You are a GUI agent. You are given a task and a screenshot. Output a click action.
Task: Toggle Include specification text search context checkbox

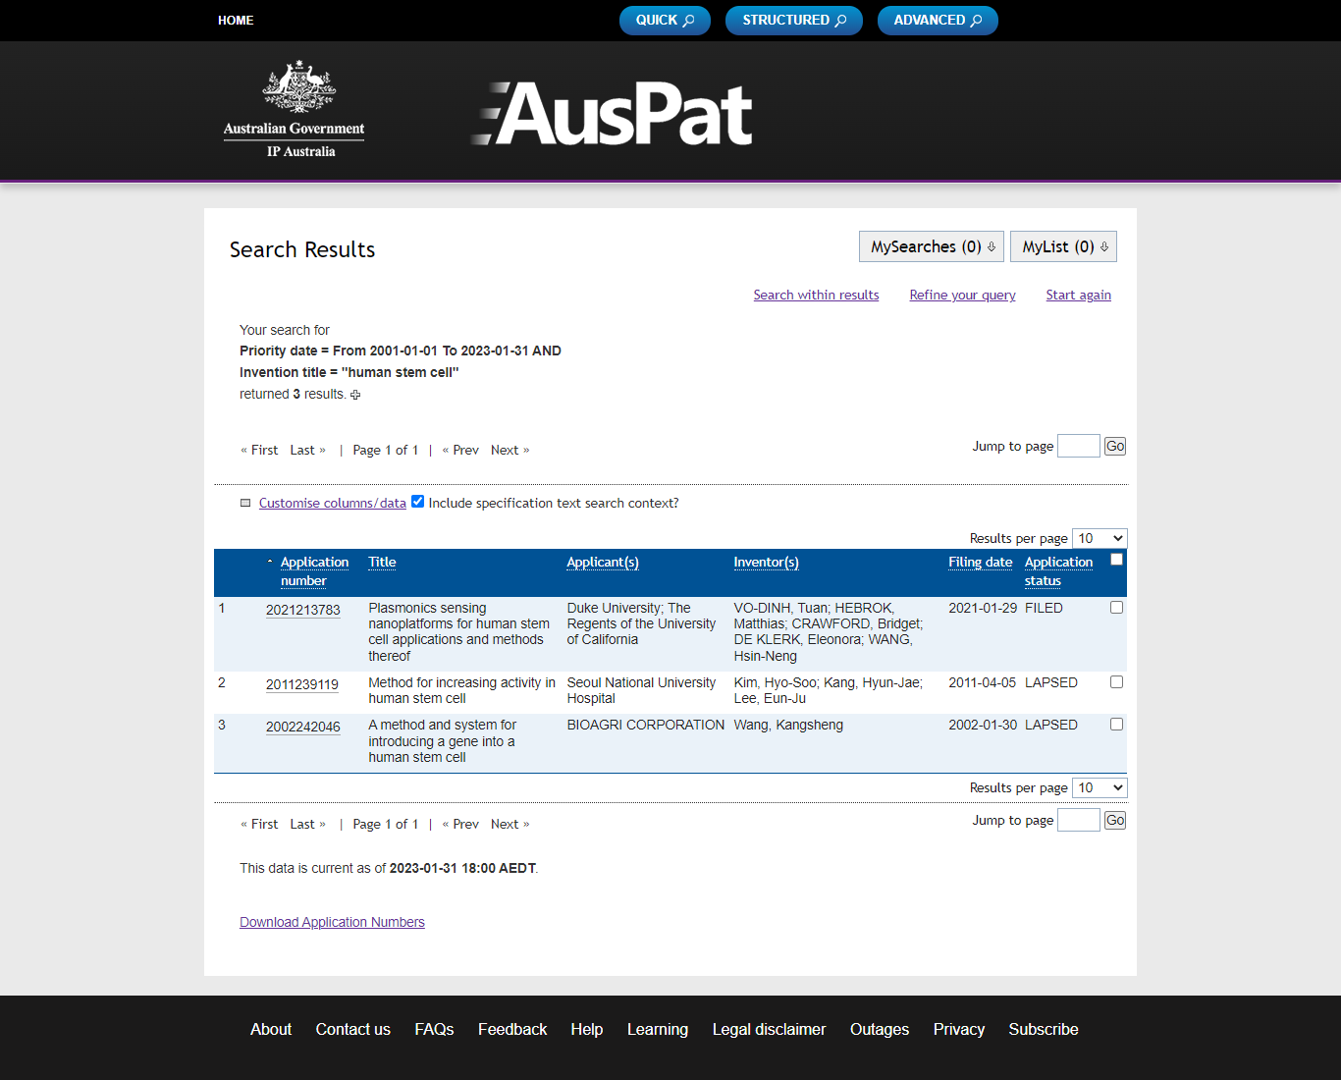click(418, 502)
